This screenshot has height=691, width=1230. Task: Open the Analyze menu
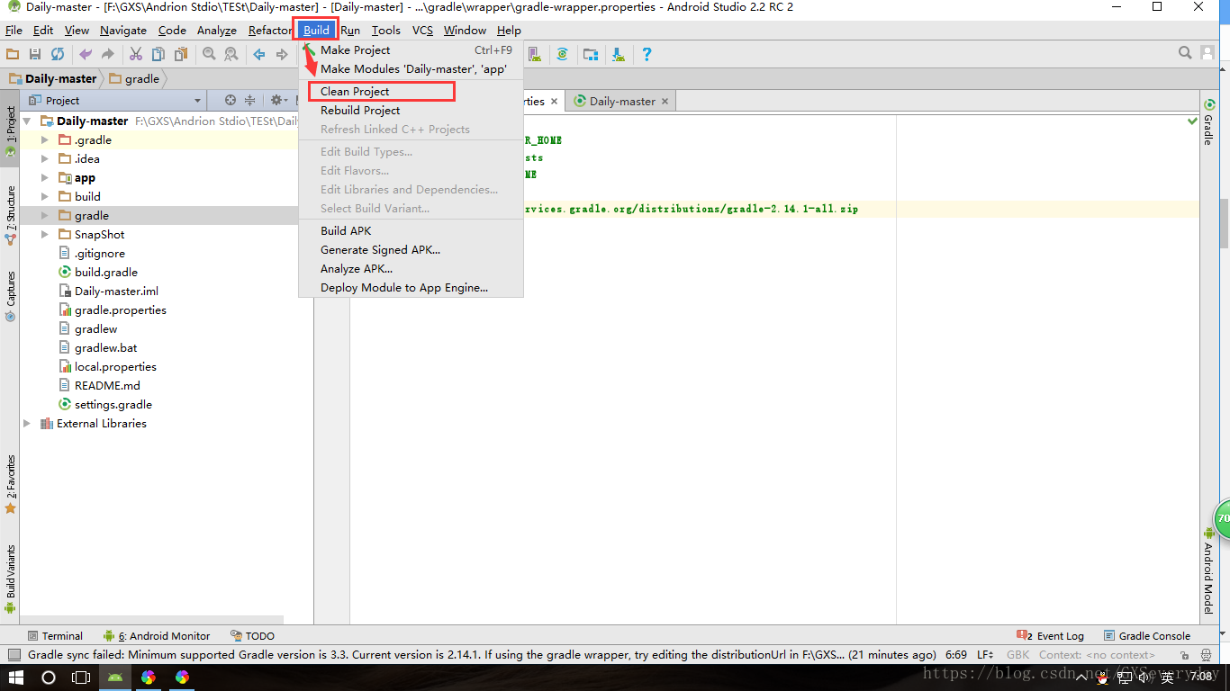tap(216, 30)
